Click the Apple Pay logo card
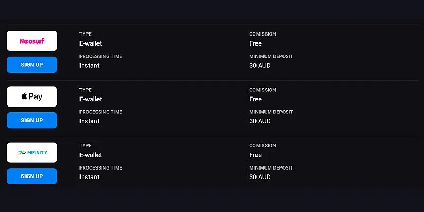 (32, 96)
